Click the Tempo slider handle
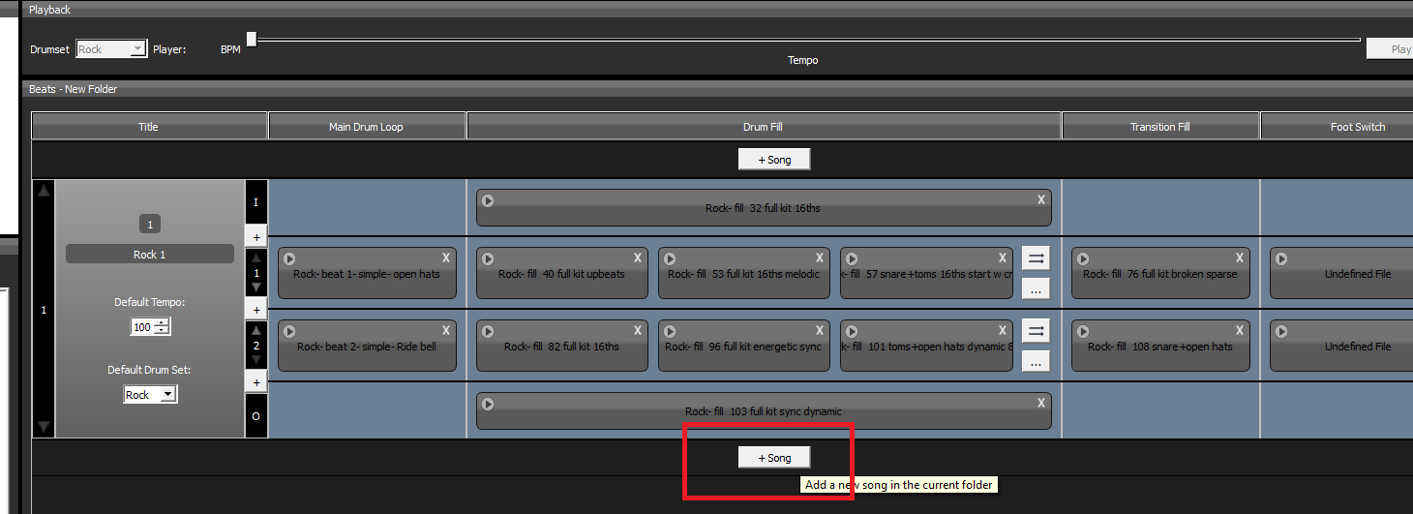The height and width of the screenshot is (514, 1413). pos(252,39)
